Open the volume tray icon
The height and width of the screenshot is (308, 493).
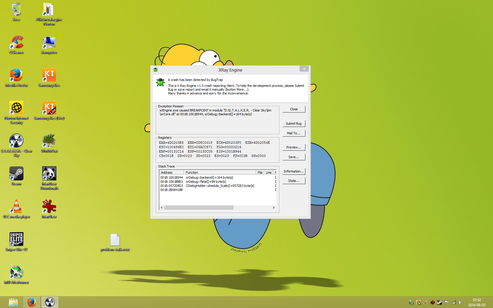point(461,302)
